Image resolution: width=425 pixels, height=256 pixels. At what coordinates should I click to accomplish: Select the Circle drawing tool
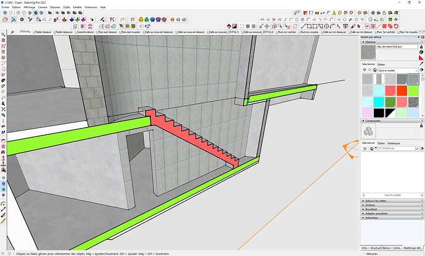[x=326, y=26]
